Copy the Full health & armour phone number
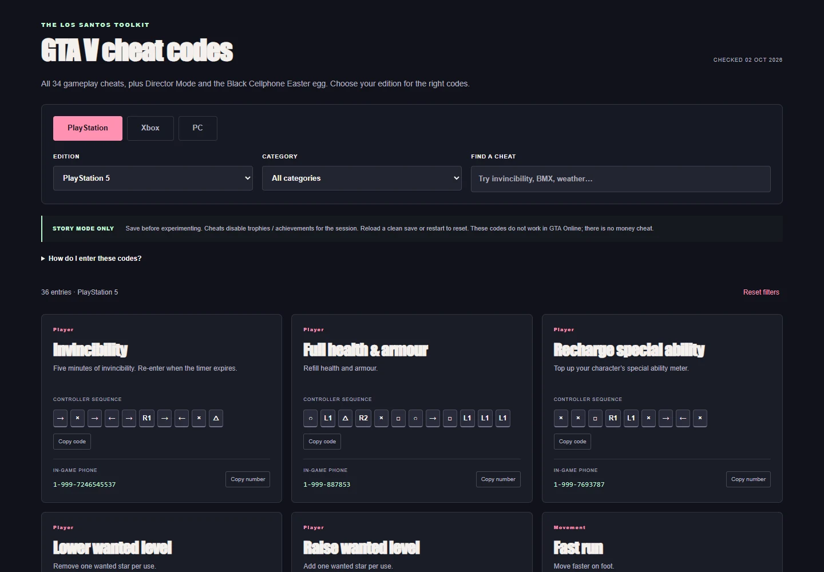Image resolution: width=824 pixels, height=572 pixels. coord(498,479)
